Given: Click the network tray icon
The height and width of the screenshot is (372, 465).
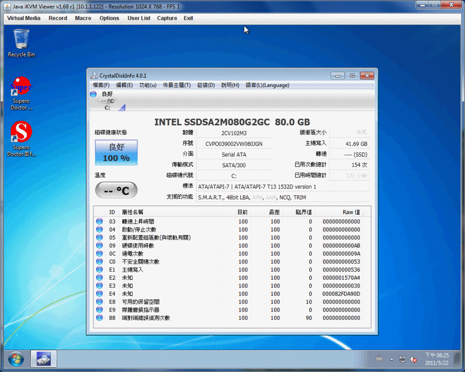Looking at the screenshot, I should click(x=402, y=359).
